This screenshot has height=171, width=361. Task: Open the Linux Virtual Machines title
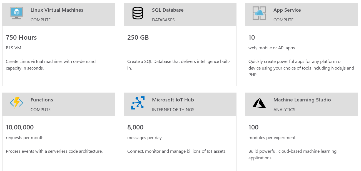click(57, 10)
